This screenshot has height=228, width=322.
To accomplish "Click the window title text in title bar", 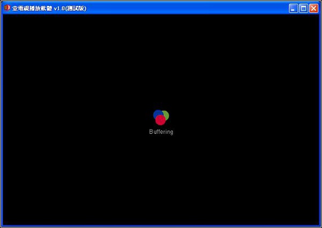I will [32, 9].
